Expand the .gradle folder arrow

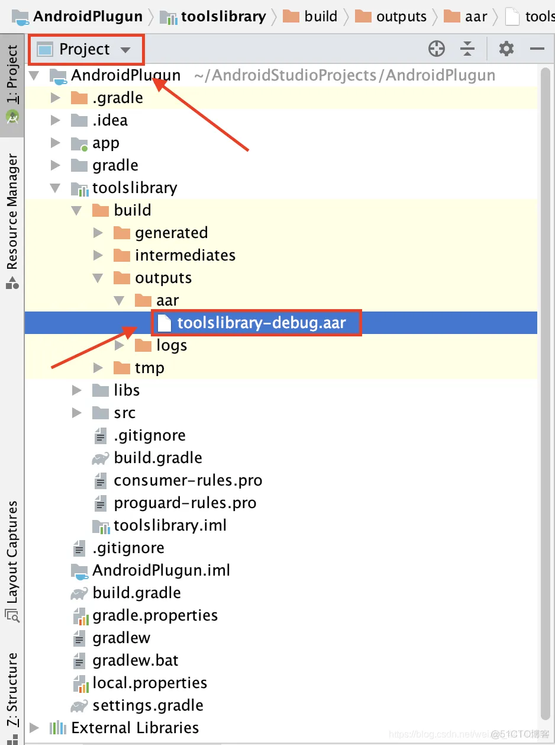pos(56,98)
